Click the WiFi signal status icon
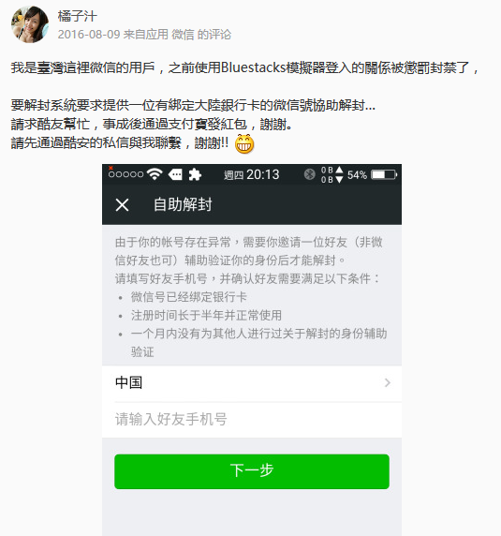The width and height of the screenshot is (501, 536). 155,174
